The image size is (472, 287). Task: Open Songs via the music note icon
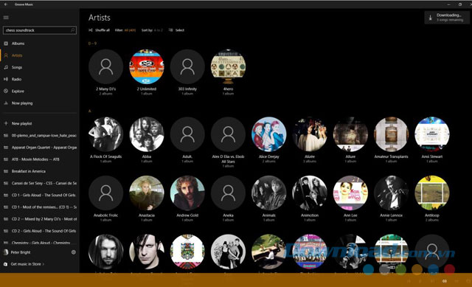coord(6,67)
